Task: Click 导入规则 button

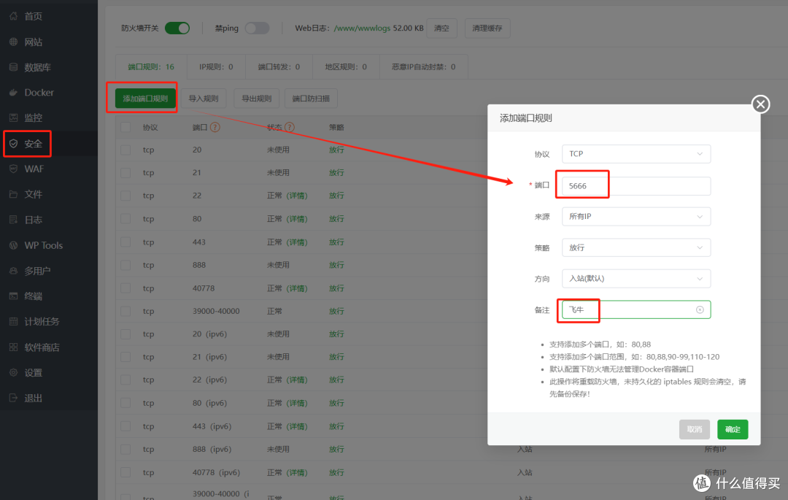Action: (x=204, y=99)
